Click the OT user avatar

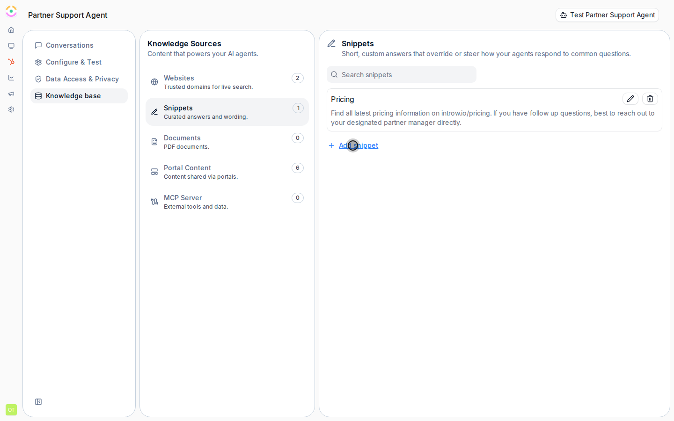pyautogui.click(x=11, y=410)
